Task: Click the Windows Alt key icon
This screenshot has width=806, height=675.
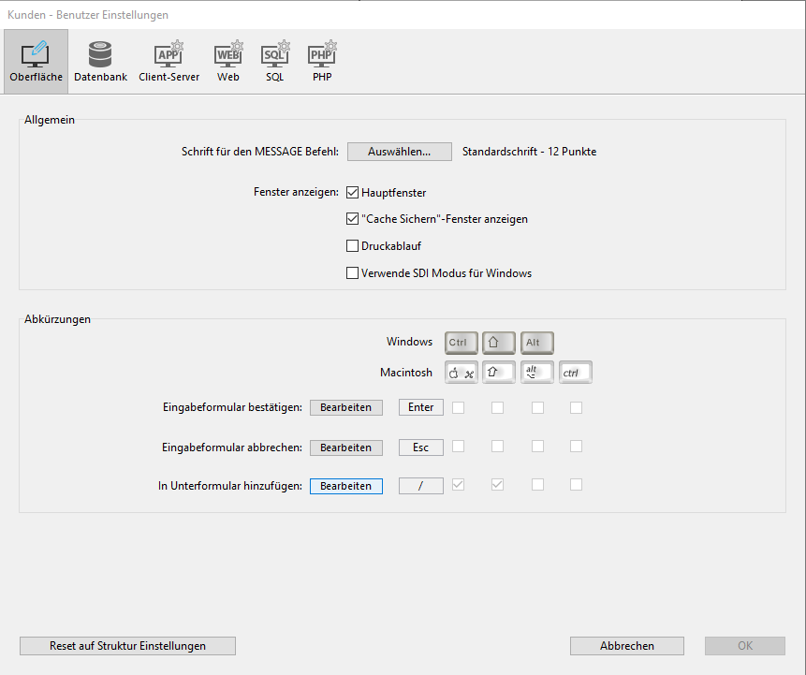Action: click(x=537, y=343)
